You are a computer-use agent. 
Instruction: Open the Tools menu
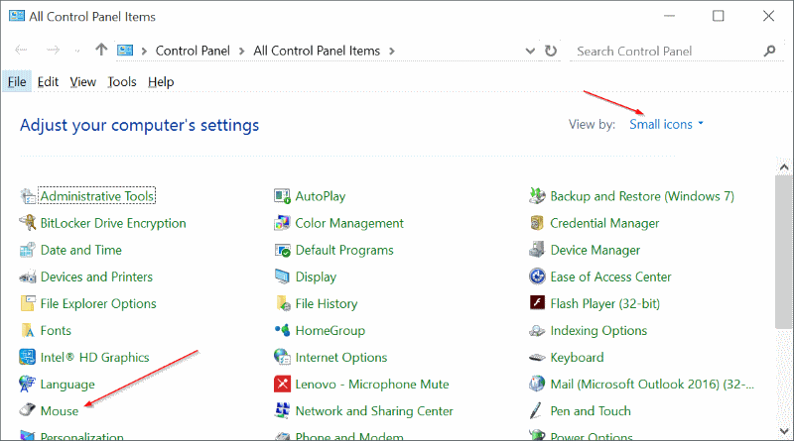pos(122,82)
